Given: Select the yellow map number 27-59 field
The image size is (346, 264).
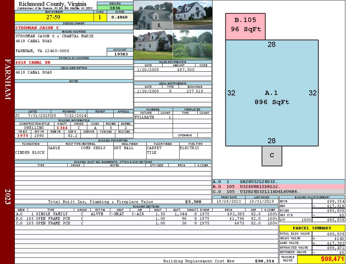Looking at the screenshot, I should [54, 17].
